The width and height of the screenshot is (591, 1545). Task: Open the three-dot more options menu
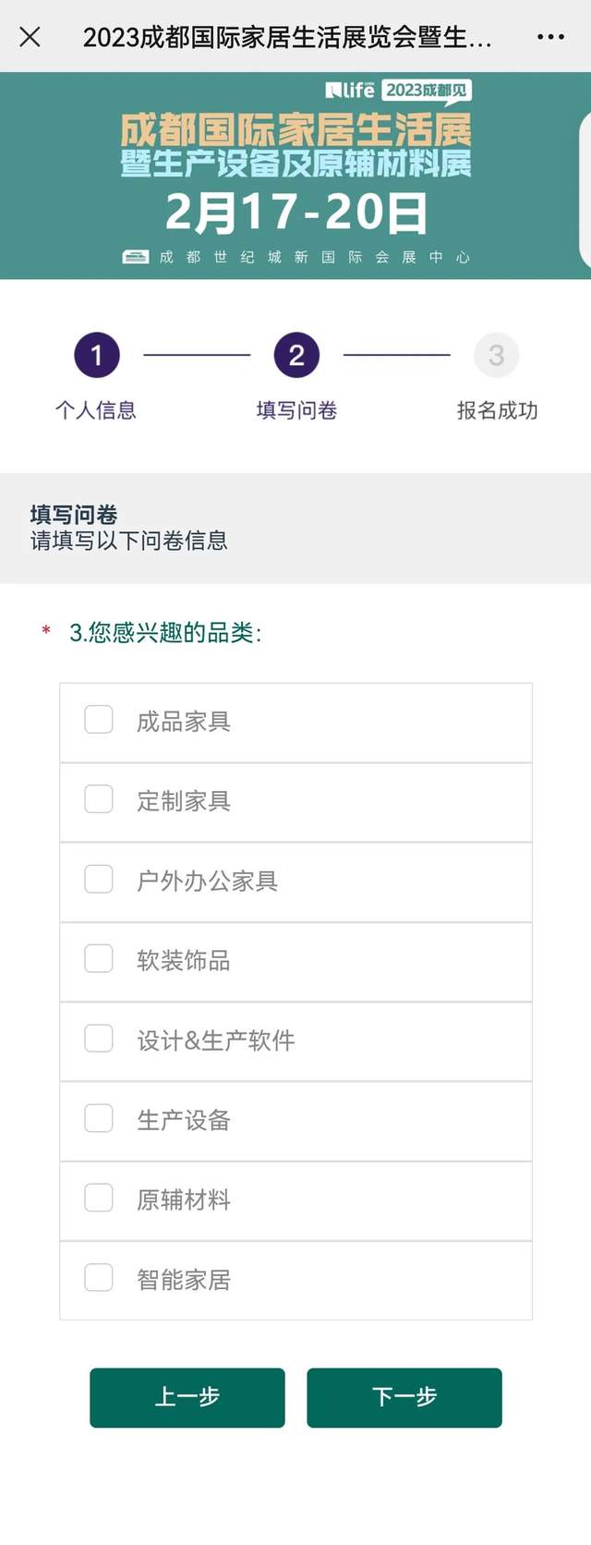550,37
